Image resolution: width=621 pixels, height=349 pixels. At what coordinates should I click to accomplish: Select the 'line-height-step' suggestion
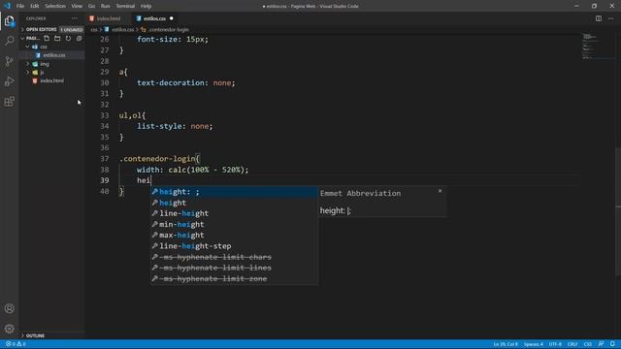(234, 246)
